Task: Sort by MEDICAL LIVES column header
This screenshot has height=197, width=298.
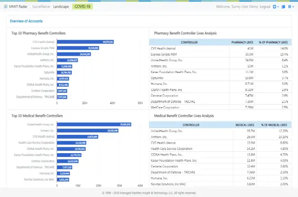Action: (x=244, y=124)
